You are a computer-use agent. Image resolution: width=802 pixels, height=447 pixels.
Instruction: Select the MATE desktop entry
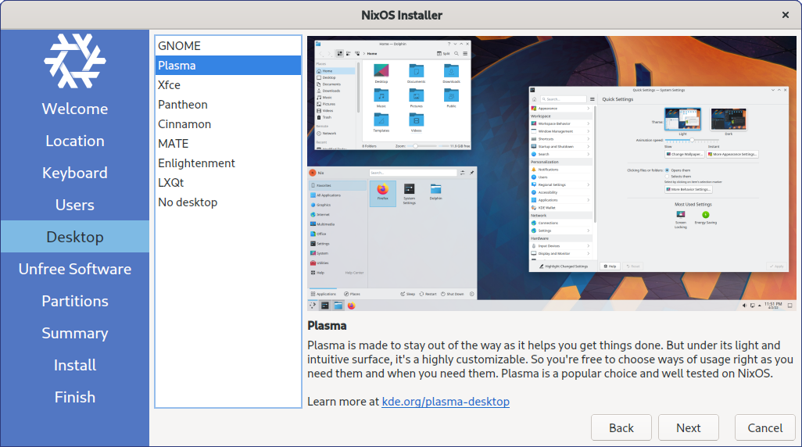[x=173, y=144]
